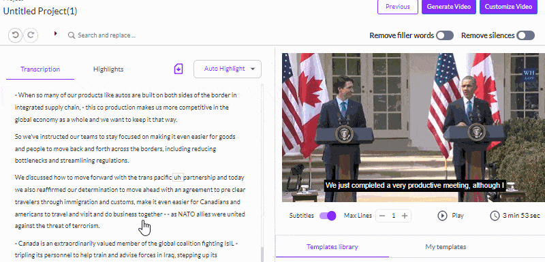Decrease Max Lines with minus button
This screenshot has height=262, width=545.
click(382, 216)
